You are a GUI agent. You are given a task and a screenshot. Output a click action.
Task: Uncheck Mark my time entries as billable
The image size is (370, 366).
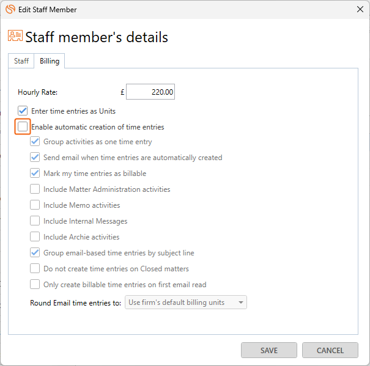[35, 174]
